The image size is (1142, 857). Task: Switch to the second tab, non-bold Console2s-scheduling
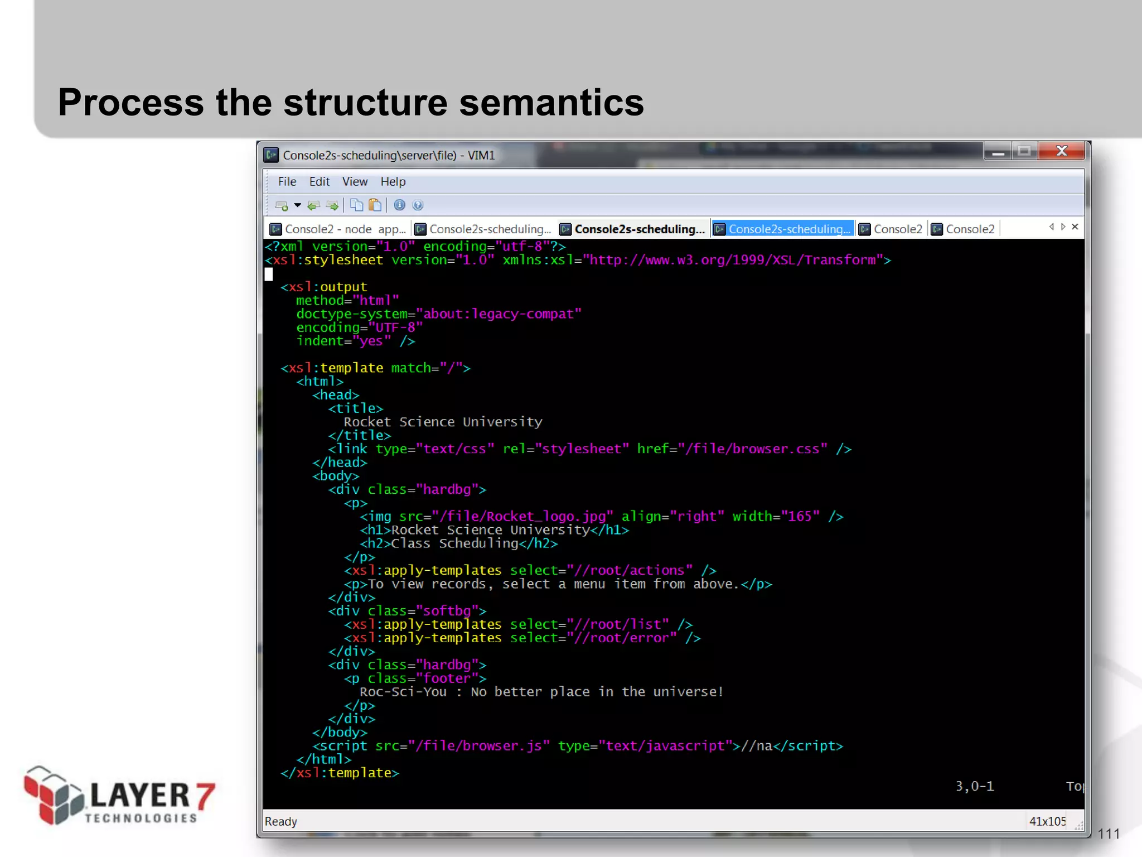point(483,229)
